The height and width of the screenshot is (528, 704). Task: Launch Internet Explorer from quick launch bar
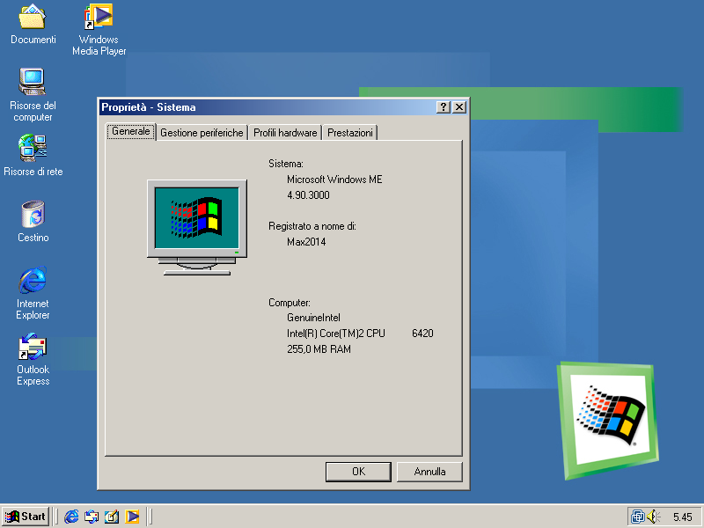tap(71, 517)
